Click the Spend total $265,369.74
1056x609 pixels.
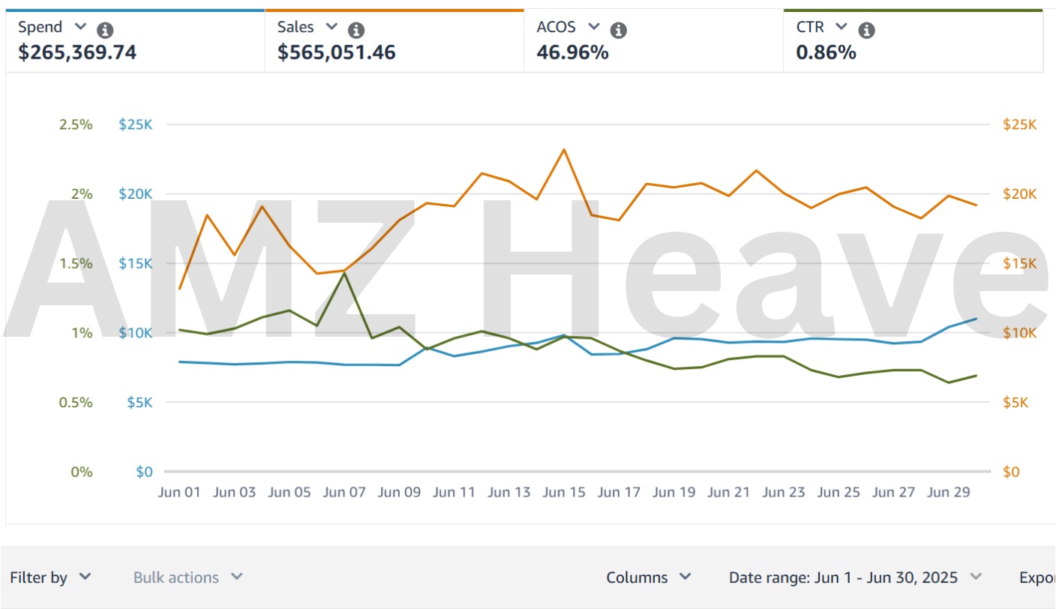77,52
